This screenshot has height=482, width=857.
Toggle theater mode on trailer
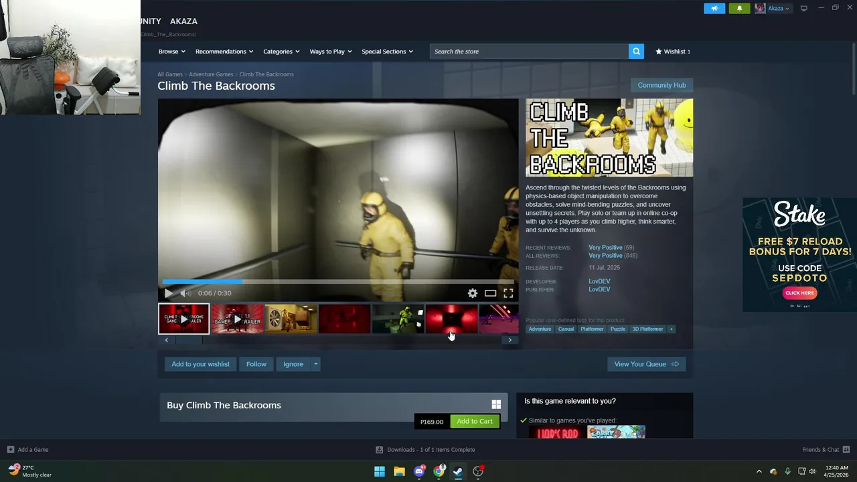pyautogui.click(x=491, y=293)
